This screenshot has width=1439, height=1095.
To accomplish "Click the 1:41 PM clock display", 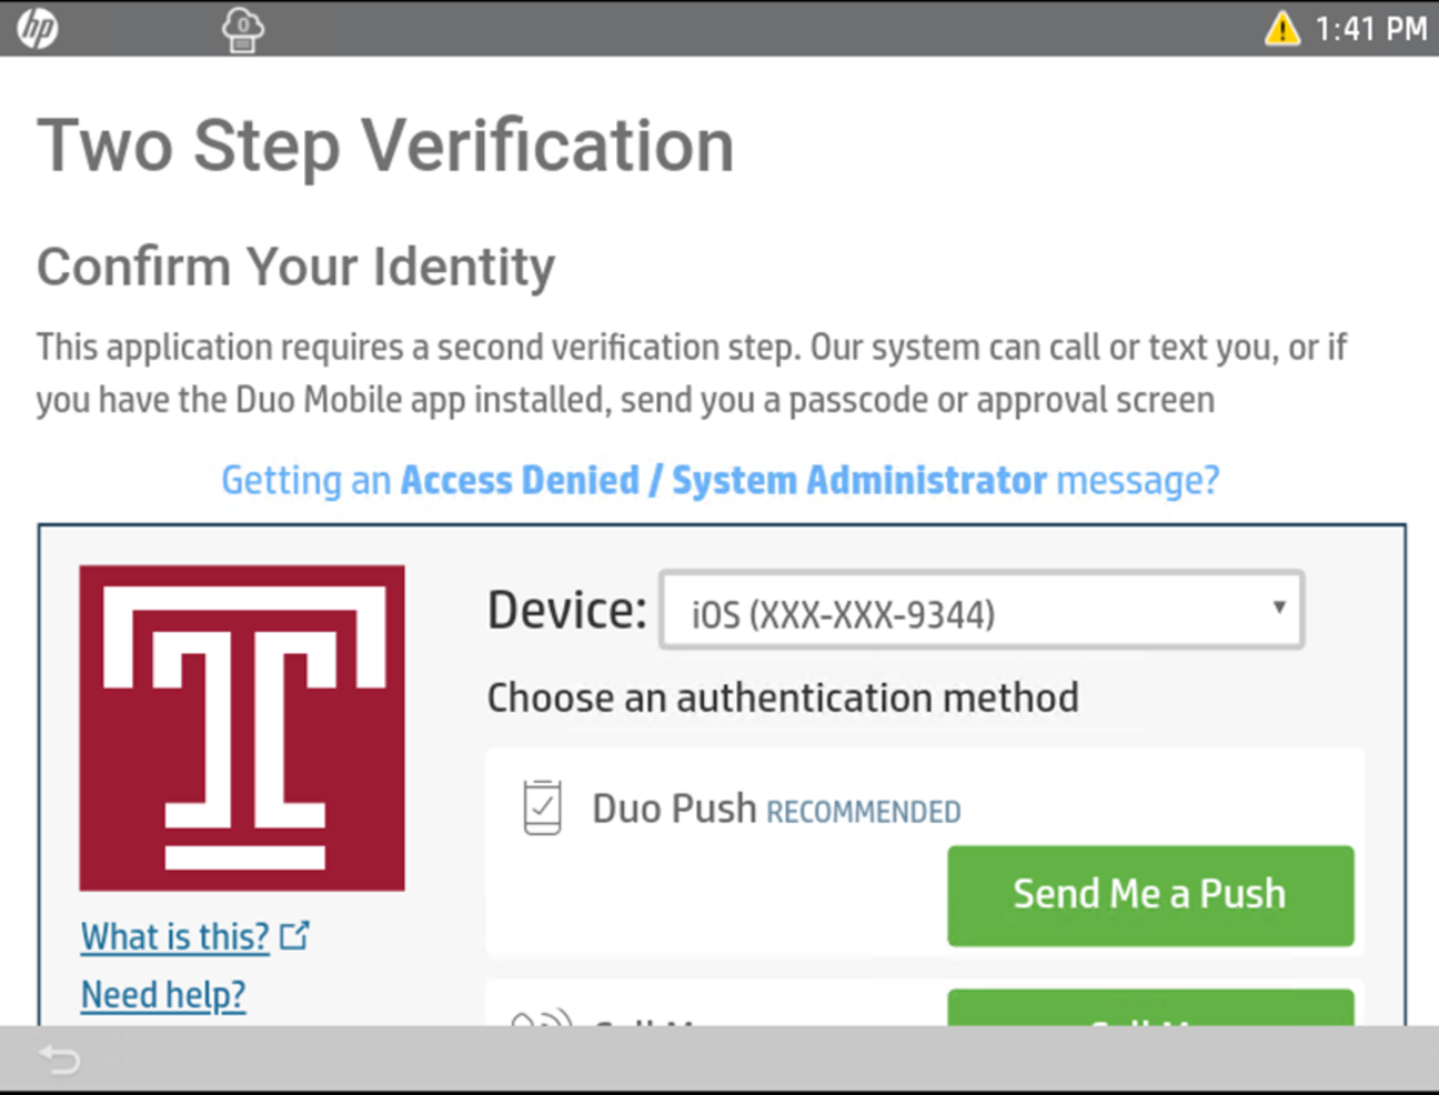I will pyautogui.click(x=1371, y=29).
